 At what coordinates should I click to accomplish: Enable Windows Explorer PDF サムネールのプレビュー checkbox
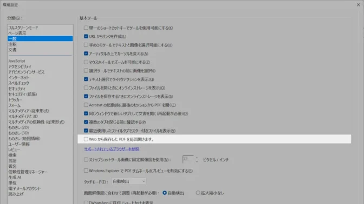pos(86,171)
